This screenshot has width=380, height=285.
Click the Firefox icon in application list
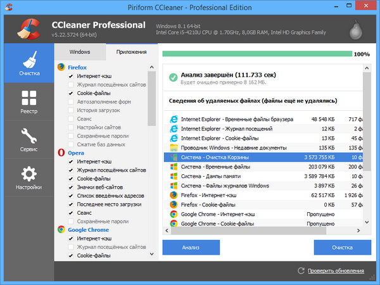pyautogui.click(x=61, y=66)
